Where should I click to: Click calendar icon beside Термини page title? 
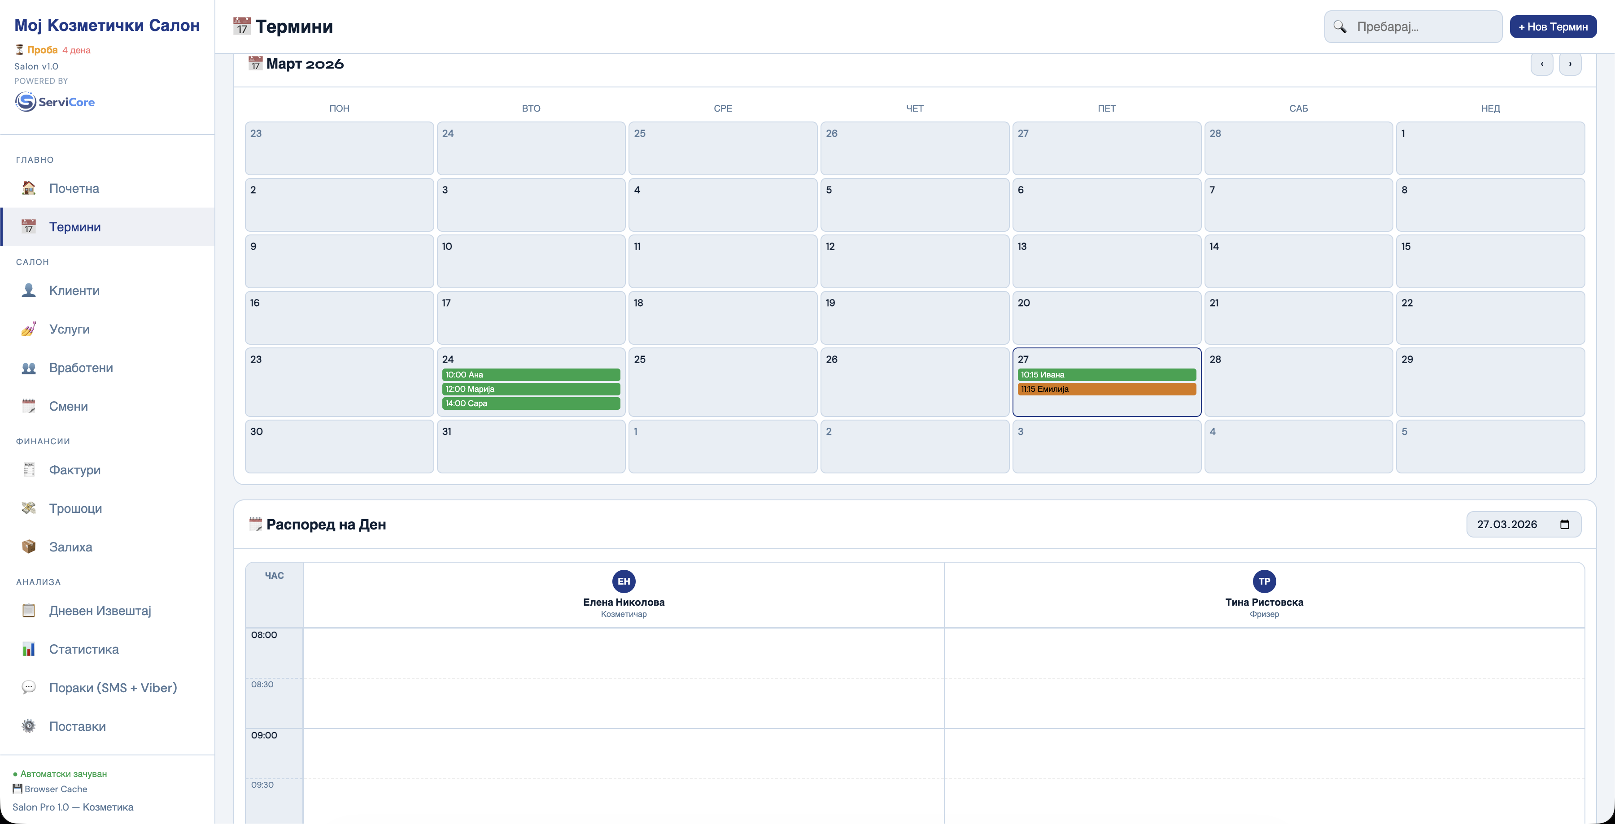pyautogui.click(x=242, y=26)
